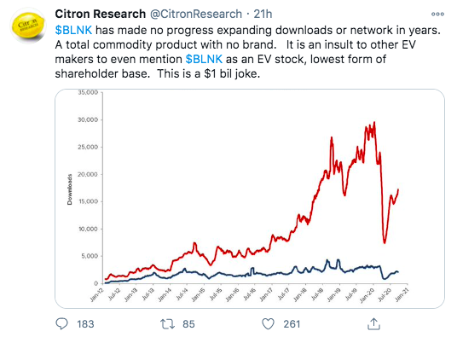457x337 pixels.
Task: Open the share tweet icon
Action: [373, 324]
